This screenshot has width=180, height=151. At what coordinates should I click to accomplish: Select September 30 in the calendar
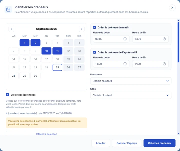click(x=35, y=76)
